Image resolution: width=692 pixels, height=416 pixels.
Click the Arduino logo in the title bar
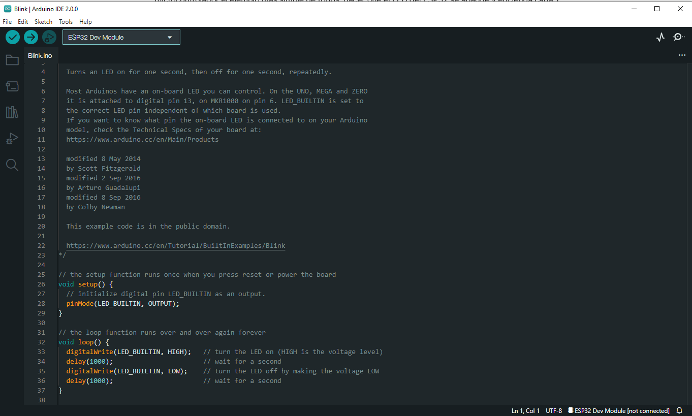[8, 9]
